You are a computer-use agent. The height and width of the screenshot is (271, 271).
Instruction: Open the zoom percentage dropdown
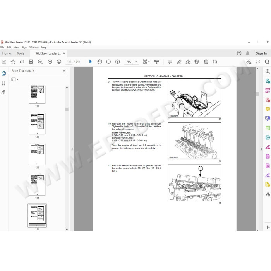(x=136, y=62)
